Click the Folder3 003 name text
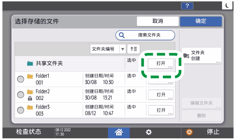 [43, 110]
